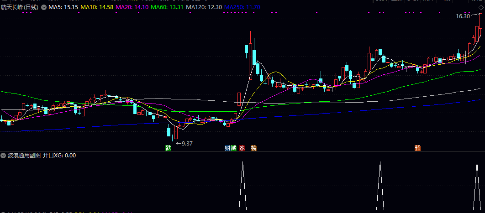Click the orange 榜 event marker
485x213 pixels.
[253, 148]
